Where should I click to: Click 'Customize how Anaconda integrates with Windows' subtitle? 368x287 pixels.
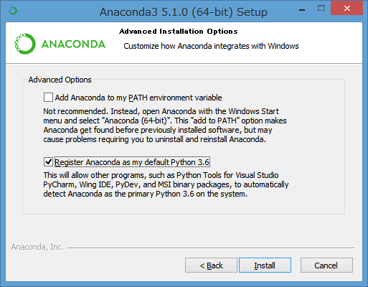[x=211, y=46]
